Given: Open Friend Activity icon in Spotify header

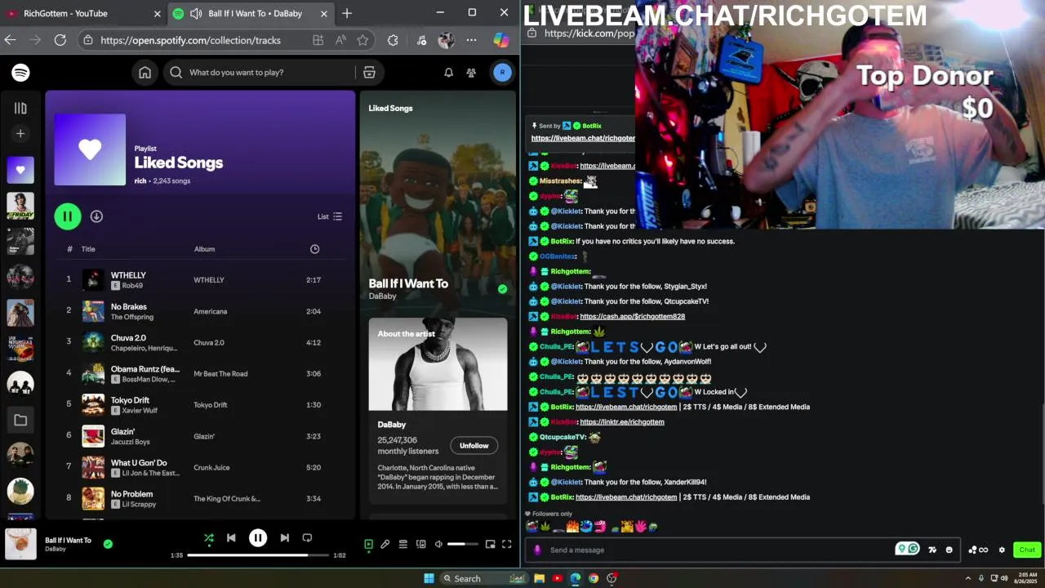Looking at the screenshot, I should click(x=471, y=73).
